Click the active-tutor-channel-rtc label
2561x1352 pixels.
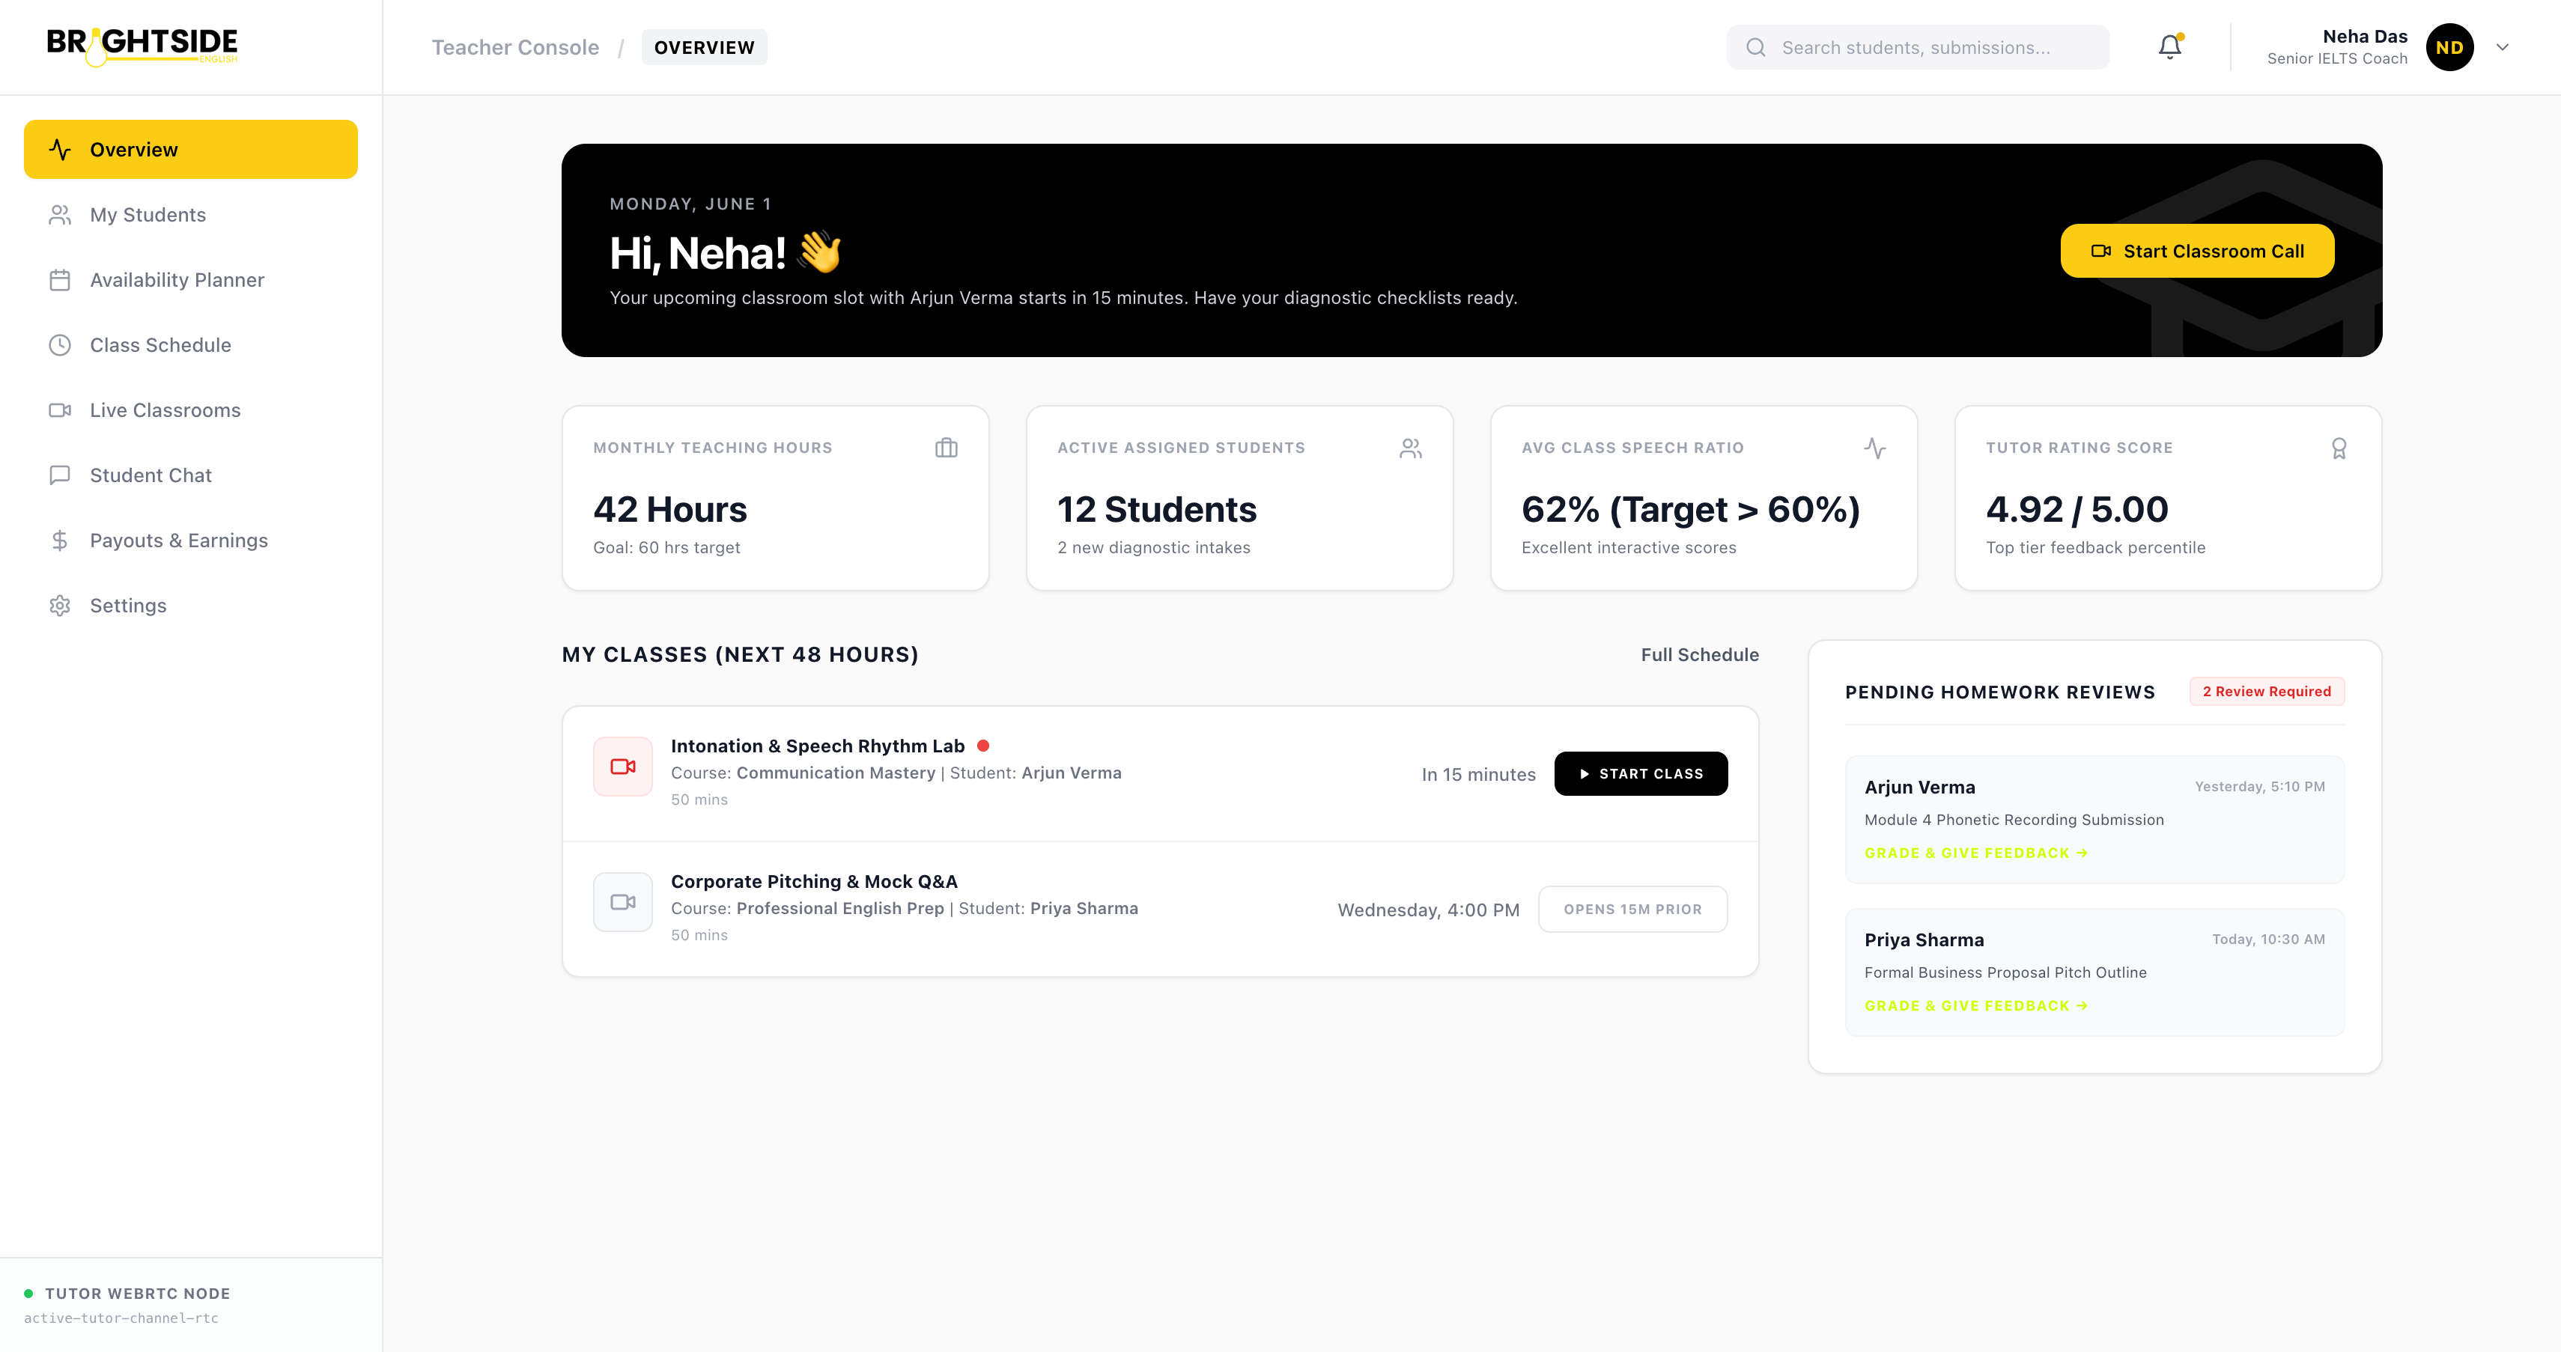point(121,1318)
